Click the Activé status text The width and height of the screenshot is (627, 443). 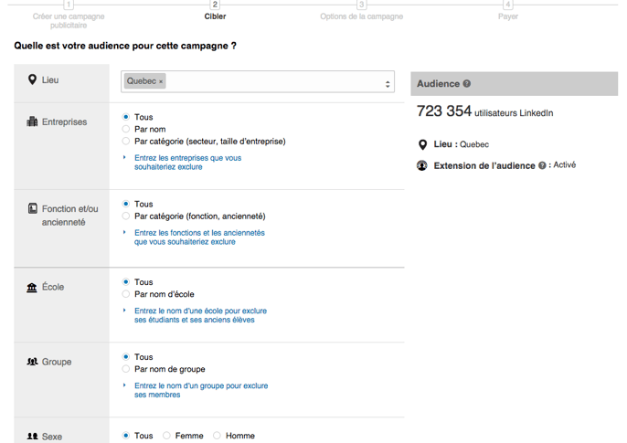pyautogui.click(x=565, y=165)
